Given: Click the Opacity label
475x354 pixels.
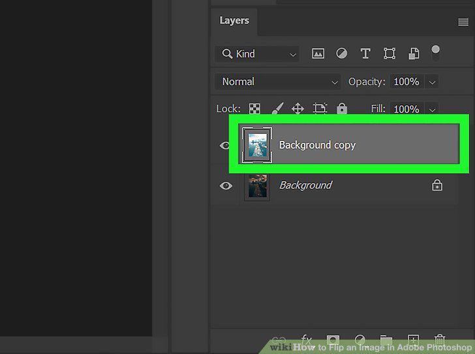Looking at the screenshot, I should pyautogui.click(x=367, y=81).
